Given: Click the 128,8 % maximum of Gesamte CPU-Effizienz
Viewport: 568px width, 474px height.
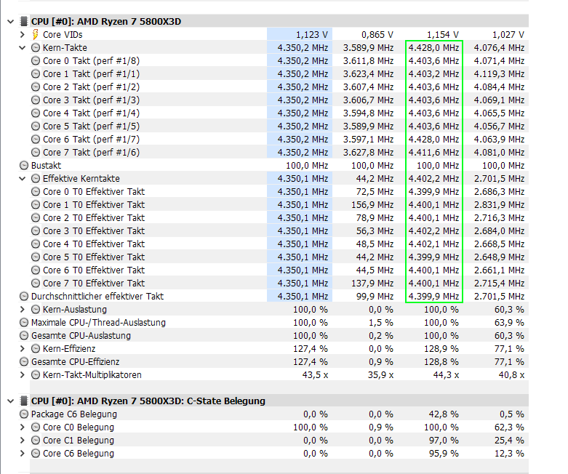Looking at the screenshot, I should click(441, 362).
